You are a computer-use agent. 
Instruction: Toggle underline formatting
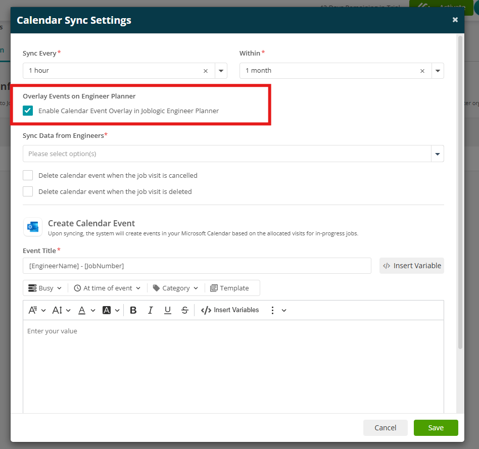(168, 310)
